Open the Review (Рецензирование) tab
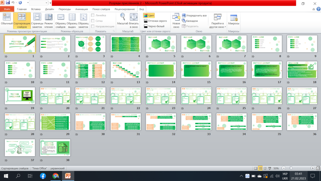Viewport: 321px width, 181px height. point(125,9)
